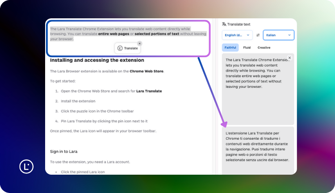This screenshot has height=193, width=335.
Task: Click step 'Click the puzzle icon in the Chrome toolbar'
Action: point(97,111)
